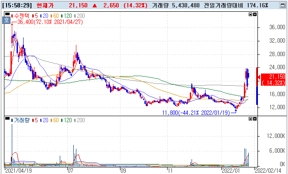Screen dimensions: 288x174
Task: Click the 09 month marker on date axis
Action: [x=123, y=171]
